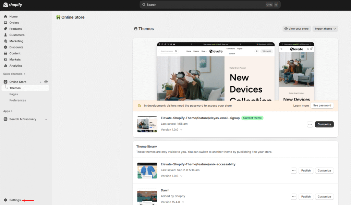Image resolution: width=351 pixels, height=205 pixels.
Task: Open Settings label in the sidebar
Action: [x=15, y=200]
